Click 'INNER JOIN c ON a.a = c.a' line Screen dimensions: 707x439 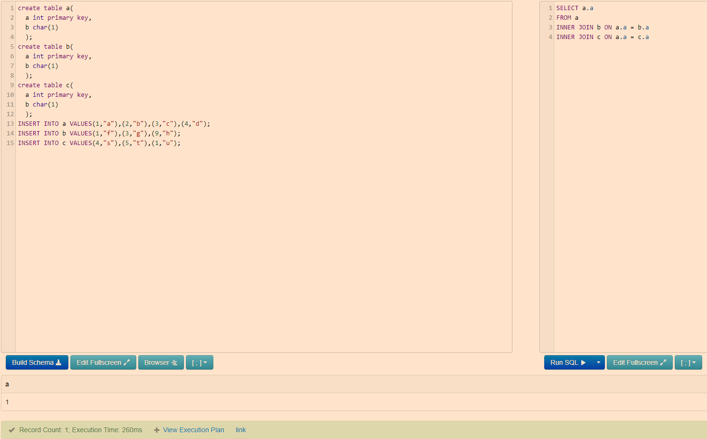tap(602, 37)
